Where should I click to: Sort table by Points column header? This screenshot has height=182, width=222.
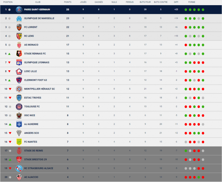68,2
